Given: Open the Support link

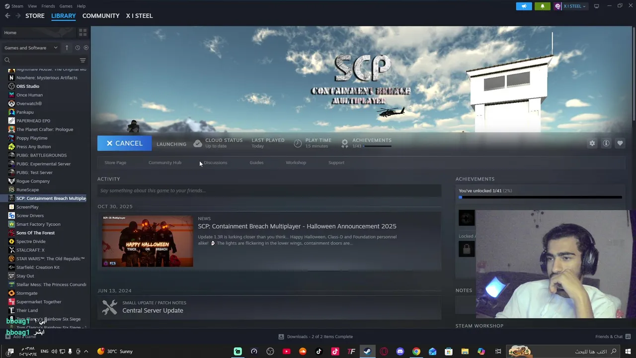Looking at the screenshot, I should (336, 163).
